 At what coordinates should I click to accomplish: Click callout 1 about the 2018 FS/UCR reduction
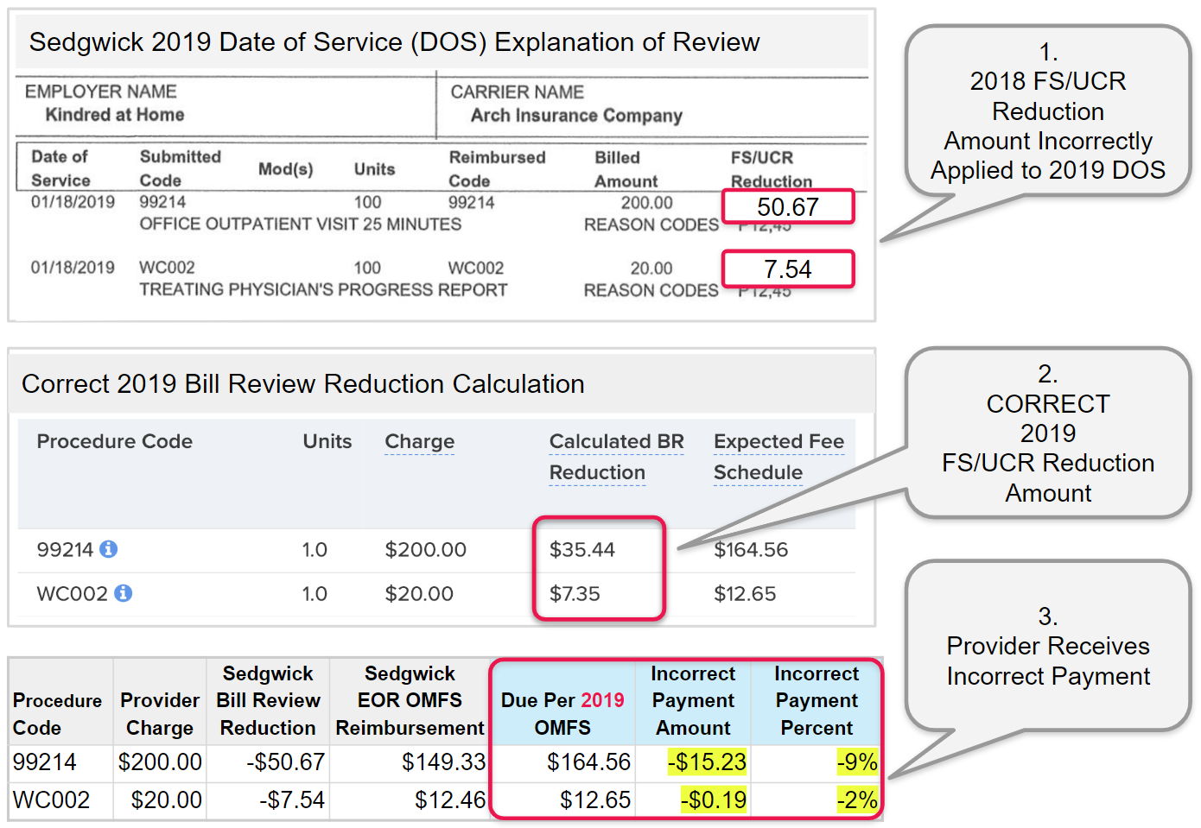click(1047, 111)
